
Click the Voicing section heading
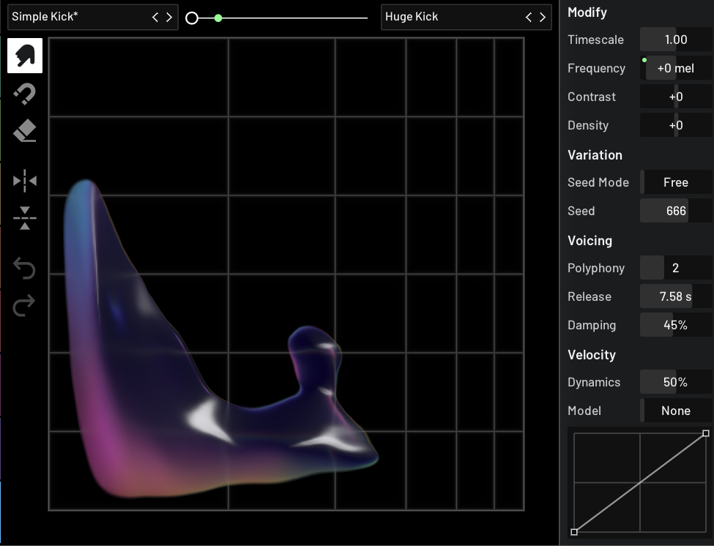coord(590,241)
